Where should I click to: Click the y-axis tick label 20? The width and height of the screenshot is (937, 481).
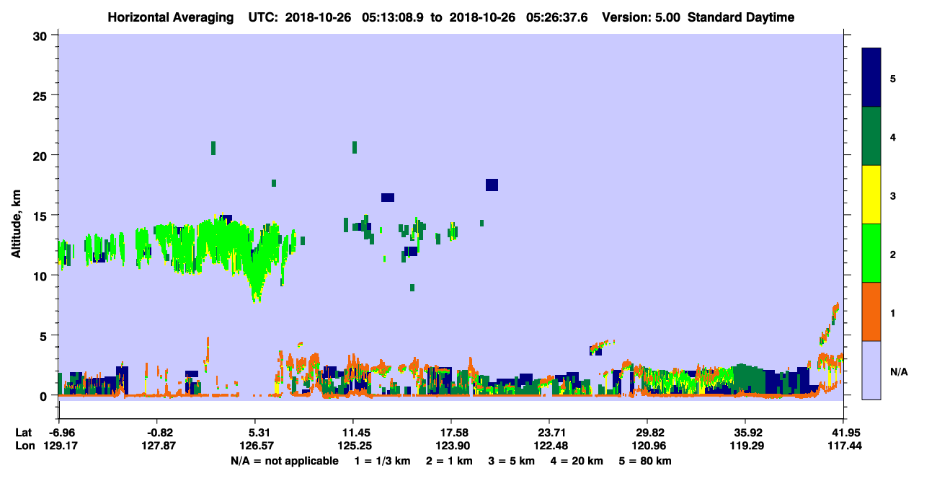point(42,156)
